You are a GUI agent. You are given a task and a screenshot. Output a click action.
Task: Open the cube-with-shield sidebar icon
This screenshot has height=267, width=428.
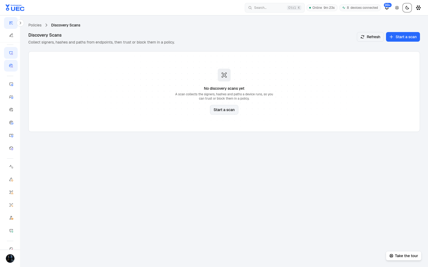click(11, 148)
